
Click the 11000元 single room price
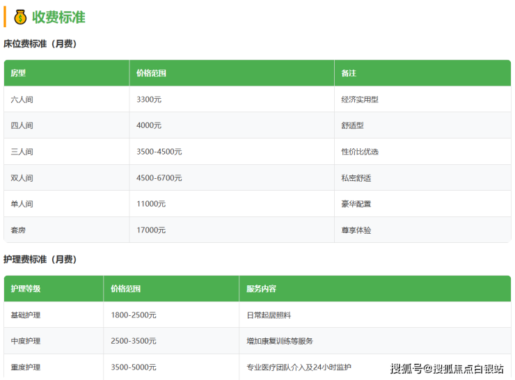click(151, 204)
